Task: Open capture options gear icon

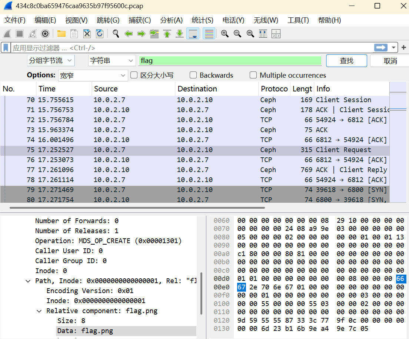Action: (x=45, y=34)
